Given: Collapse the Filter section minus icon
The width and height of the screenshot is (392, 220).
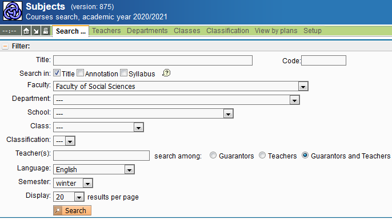Looking at the screenshot, I should tap(5, 46).
